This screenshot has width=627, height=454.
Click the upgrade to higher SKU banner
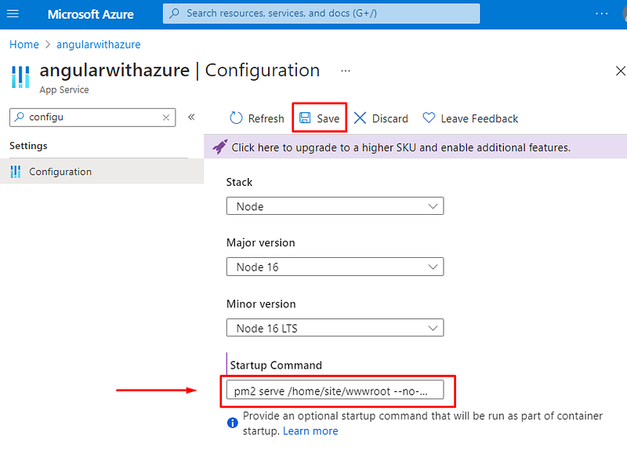415,147
